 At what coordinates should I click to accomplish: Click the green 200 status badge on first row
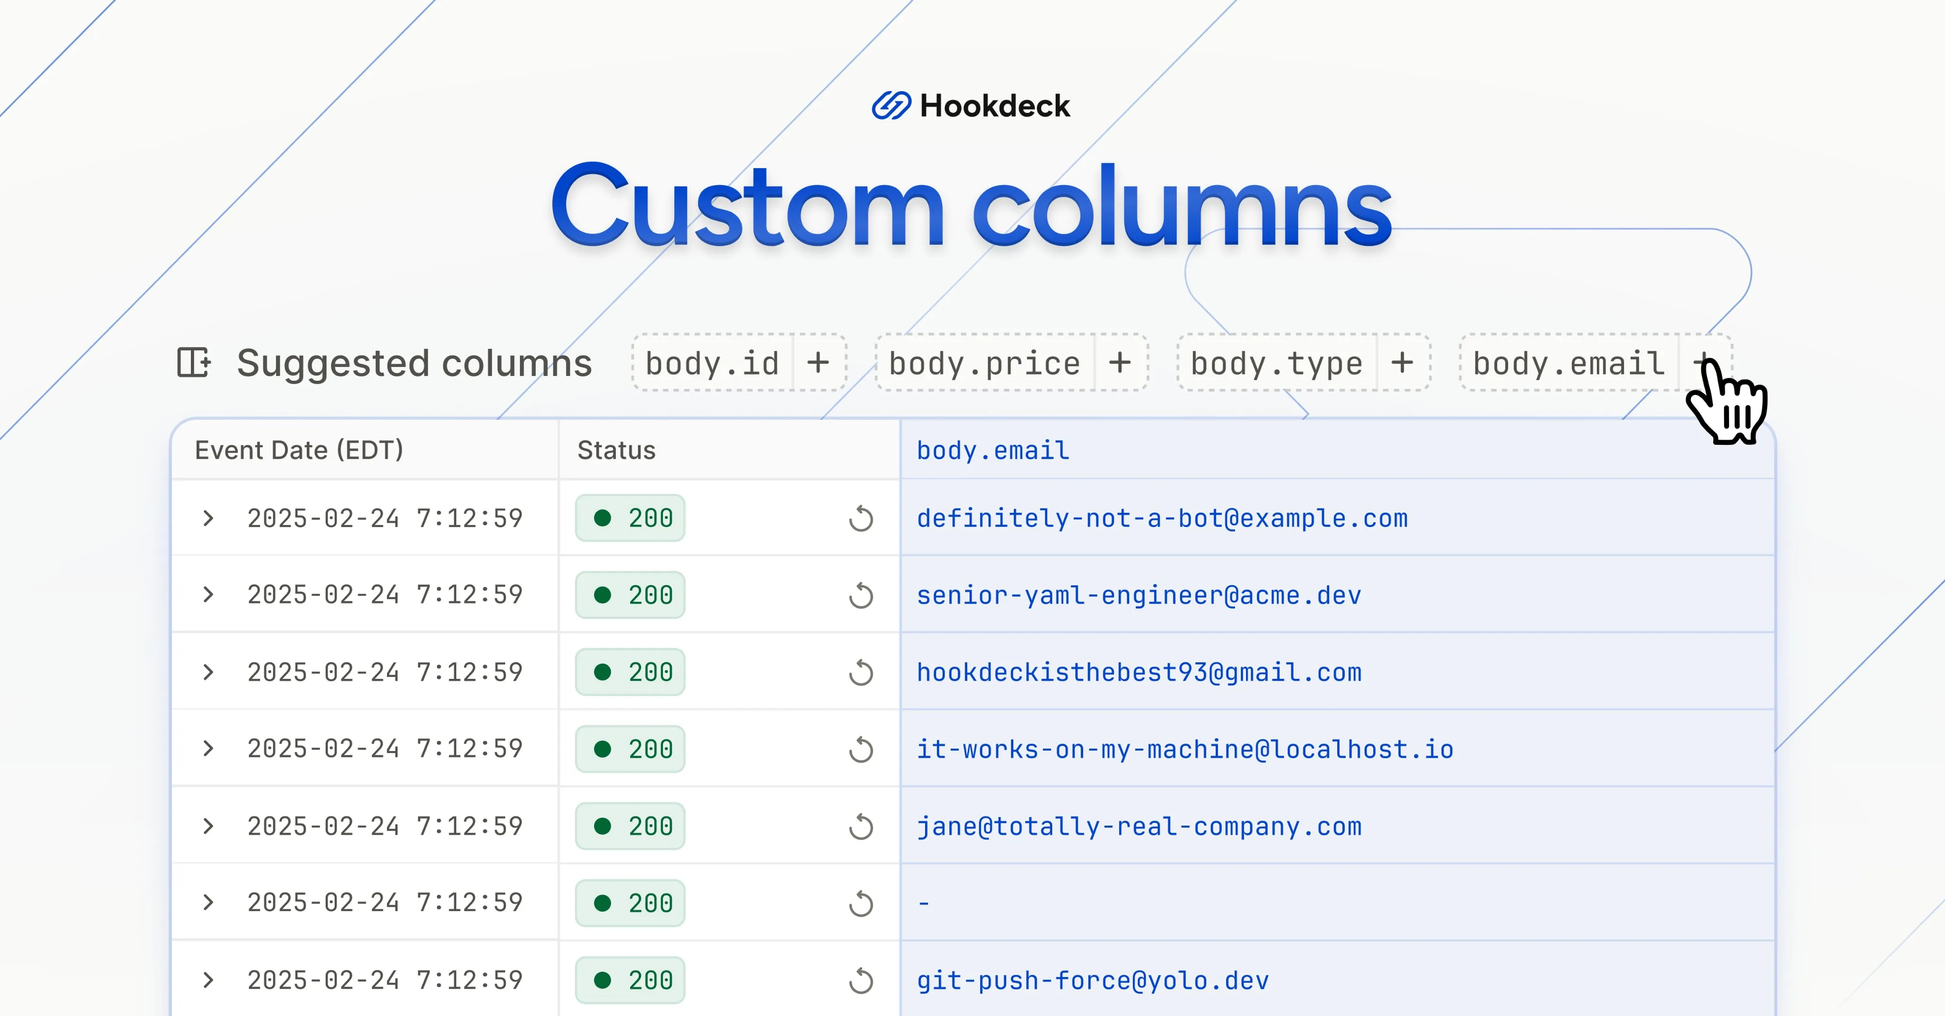(630, 518)
